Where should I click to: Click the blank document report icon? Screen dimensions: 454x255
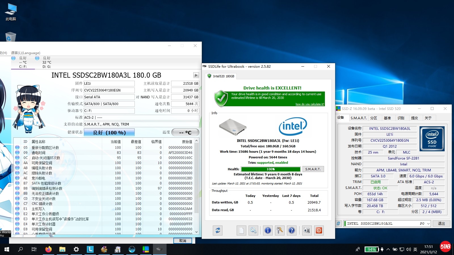[241, 230]
